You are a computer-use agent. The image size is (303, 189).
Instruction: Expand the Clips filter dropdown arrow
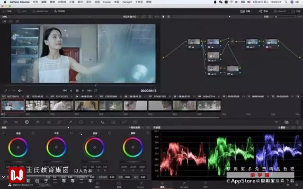252,11
